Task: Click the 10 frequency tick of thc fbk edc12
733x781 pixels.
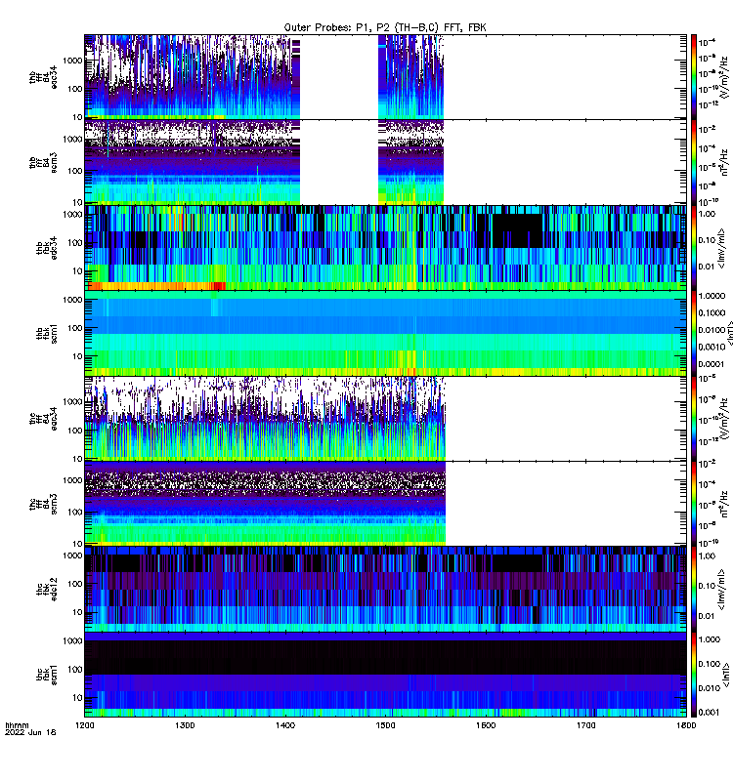Action: [x=77, y=612]
